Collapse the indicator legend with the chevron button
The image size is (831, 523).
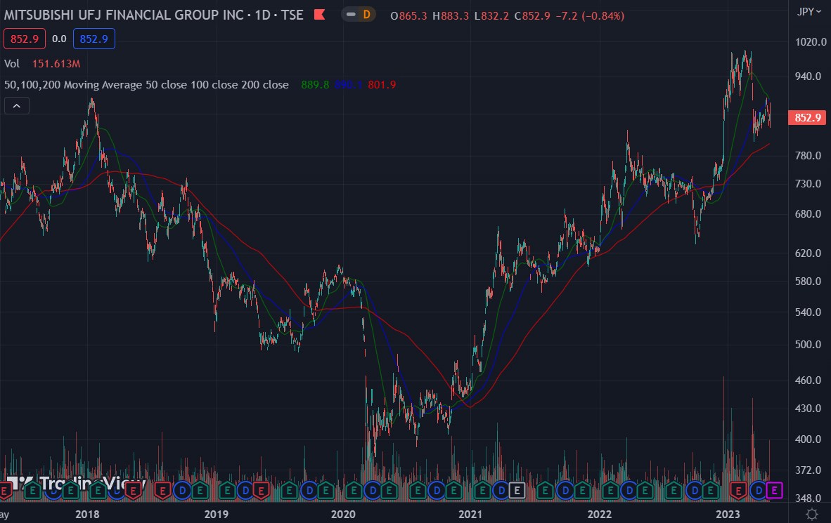tap(16, 106)
